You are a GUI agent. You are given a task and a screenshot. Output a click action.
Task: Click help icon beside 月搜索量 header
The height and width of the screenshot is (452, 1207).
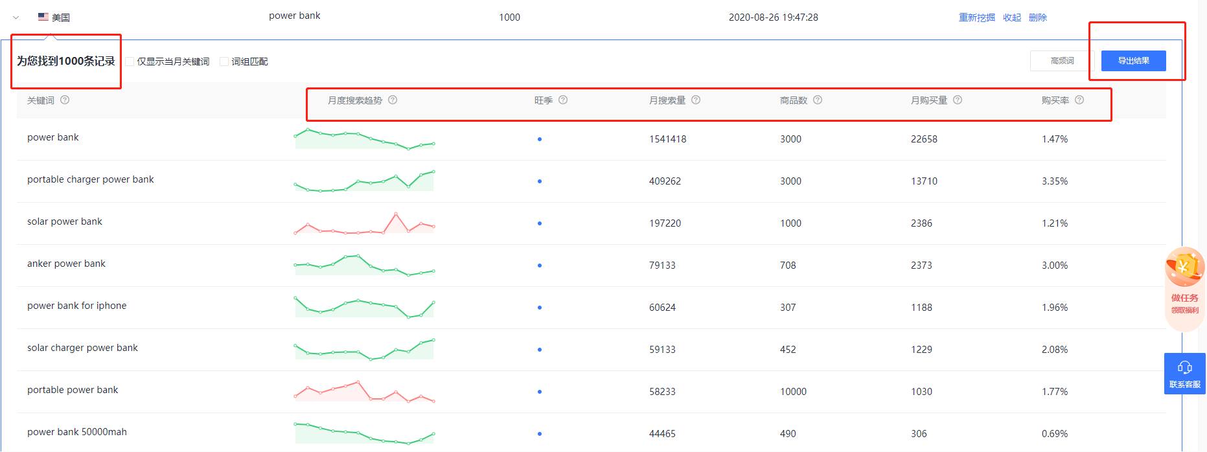pos(696,100)
